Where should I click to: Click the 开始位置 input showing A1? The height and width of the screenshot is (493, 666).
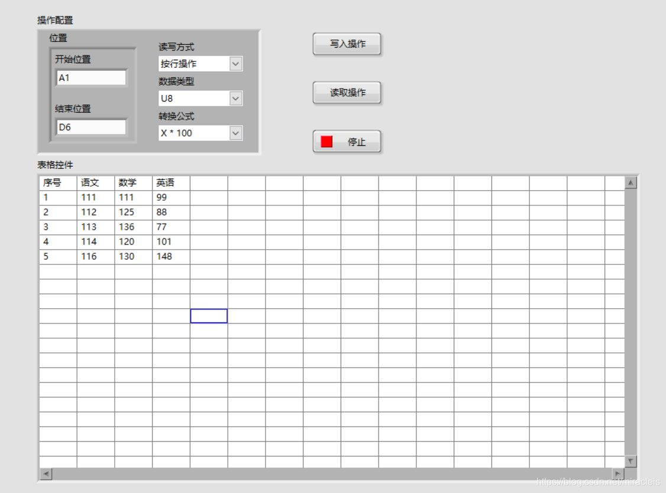[90, 77]
